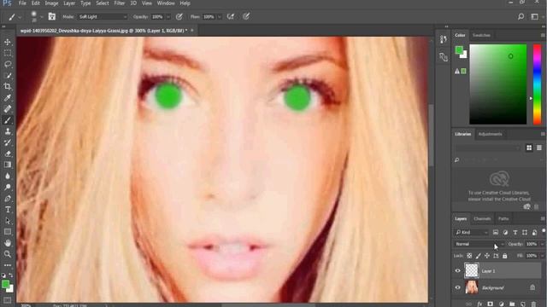
Task: Open brush preset picker arrow
Action: 41,17
